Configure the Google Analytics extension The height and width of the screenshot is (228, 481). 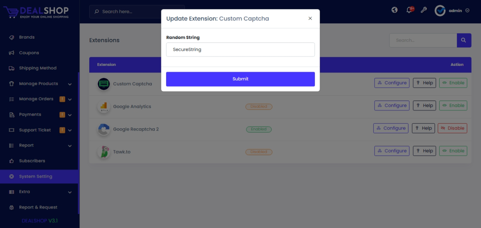pyautogui.click(x=392, y=106)
